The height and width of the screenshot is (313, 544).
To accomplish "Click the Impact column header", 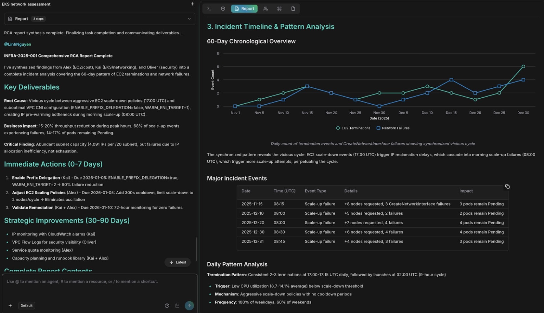I will (x=466, y=191).
